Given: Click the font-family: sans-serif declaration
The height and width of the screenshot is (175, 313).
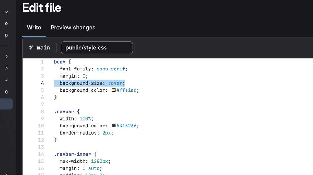Looking at the screenshot, I should click(x=94, y=69).
